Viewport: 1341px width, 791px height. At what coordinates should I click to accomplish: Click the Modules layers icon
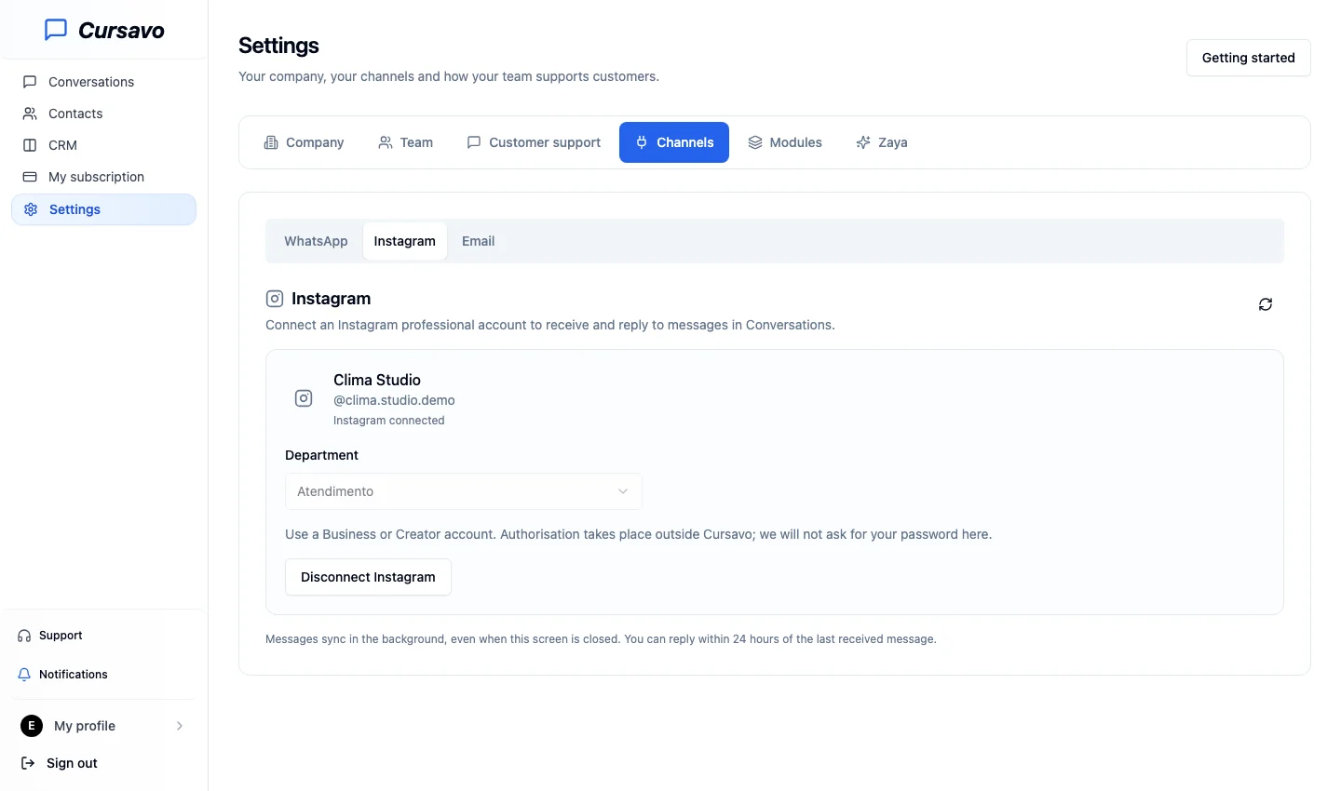click(x=755, y=142)
